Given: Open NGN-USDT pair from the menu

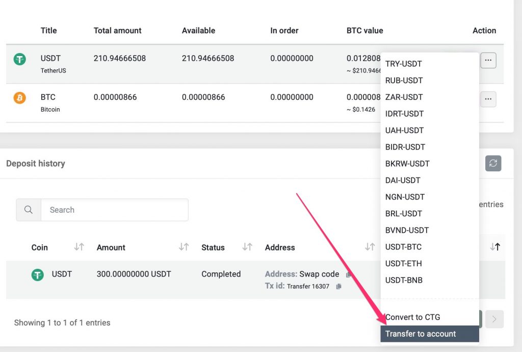Looking at the screenshot, I should point(429,197).
